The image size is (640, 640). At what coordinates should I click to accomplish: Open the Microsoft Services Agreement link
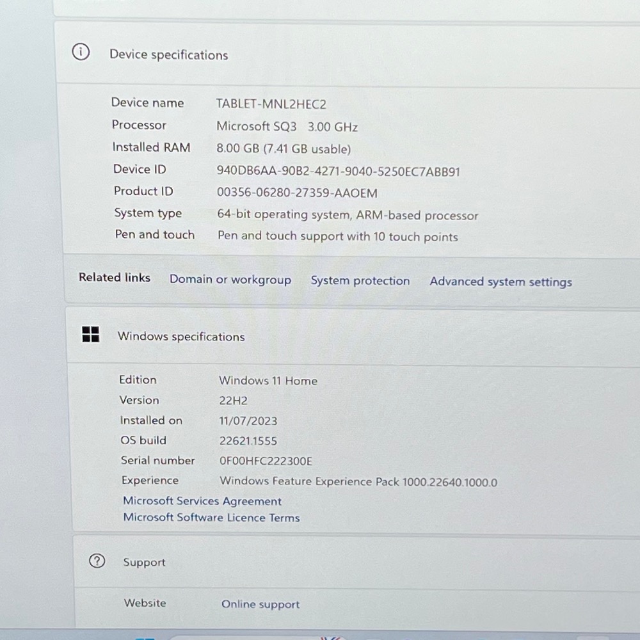coord(202,501)
